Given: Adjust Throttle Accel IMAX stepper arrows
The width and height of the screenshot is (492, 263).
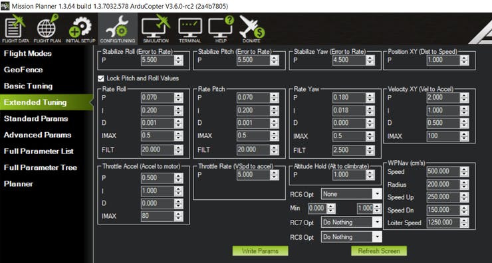Looking at the screenshot, I should pos(179,216).
